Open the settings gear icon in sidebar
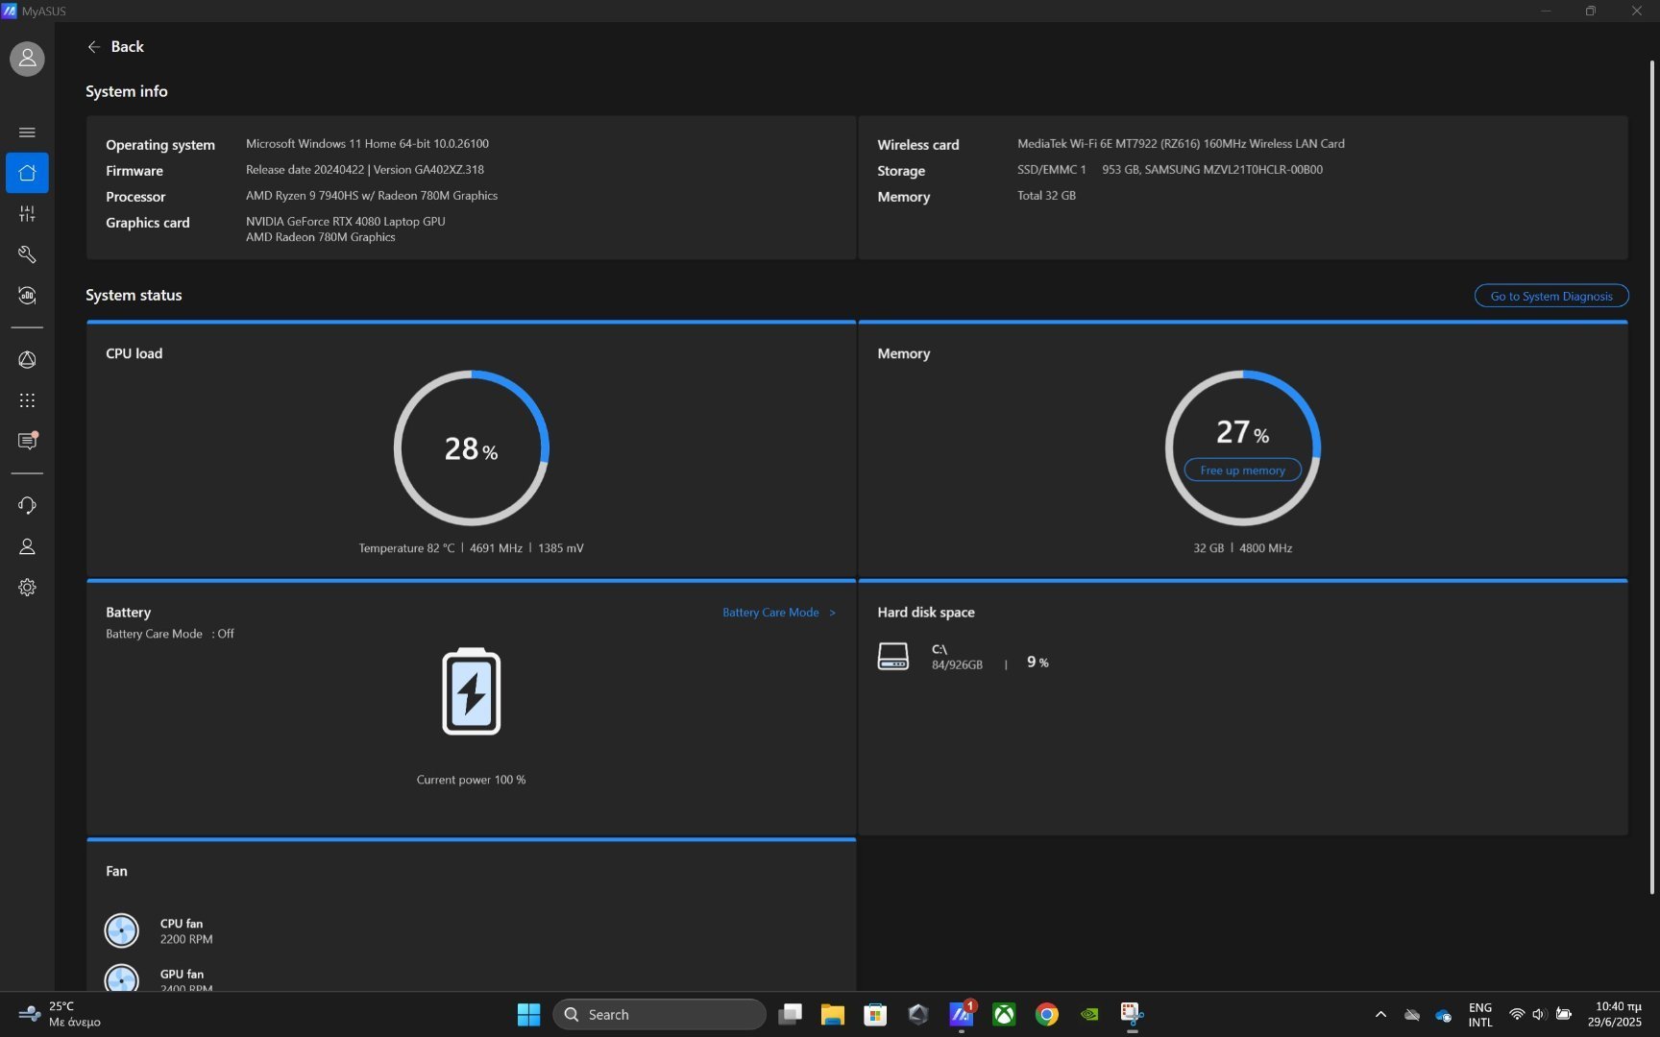This screenshot has width=1660, height=1037. tap(27, 588)
